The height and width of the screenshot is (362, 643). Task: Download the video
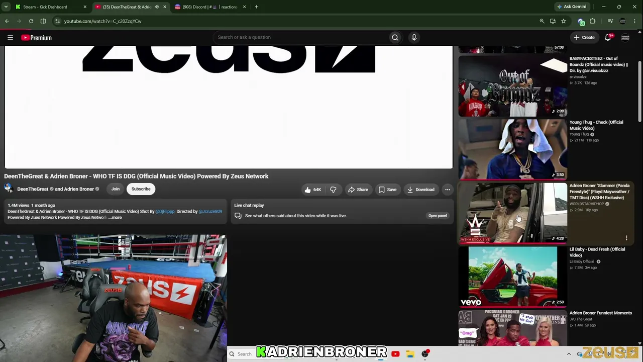click(x=420, y=190)
